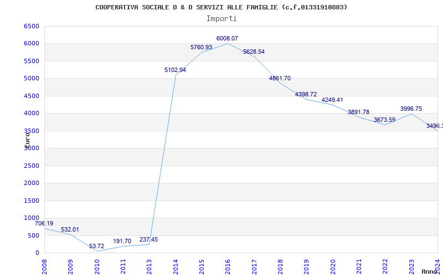Click the 500 y-axis tick label
The width and height of the screenshot is (443, 277).
tap(34, 235)
